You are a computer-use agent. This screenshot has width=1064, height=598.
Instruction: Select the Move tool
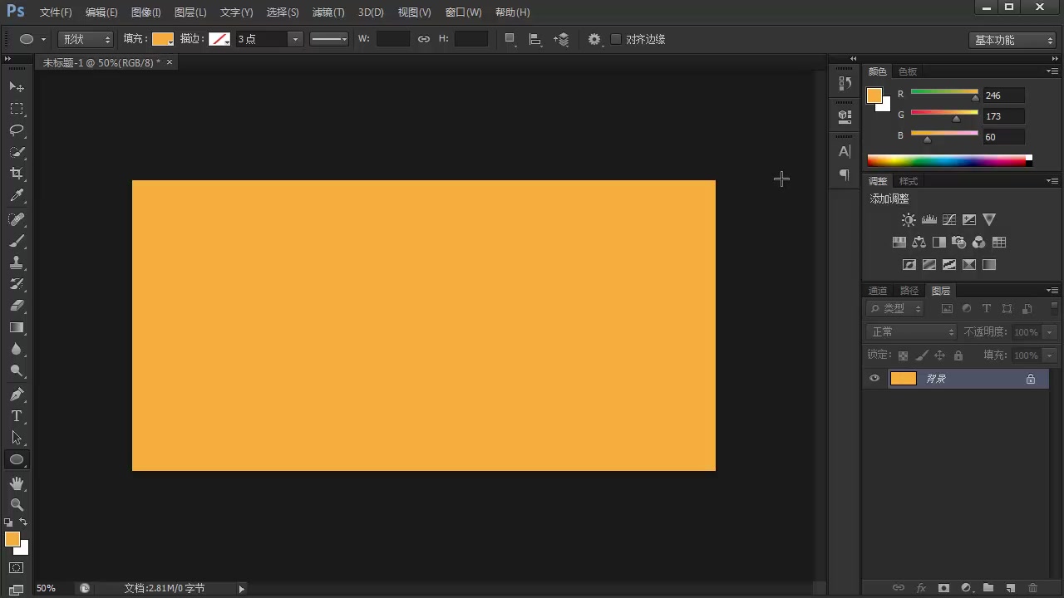pyautogui.click(x=17, y=86)
